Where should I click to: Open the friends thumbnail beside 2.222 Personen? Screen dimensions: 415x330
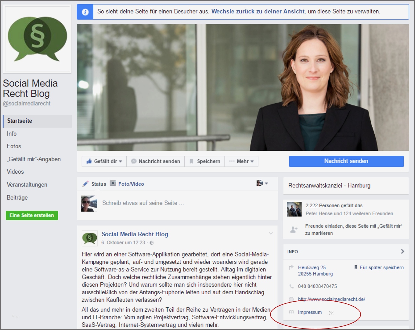[294, 209]
